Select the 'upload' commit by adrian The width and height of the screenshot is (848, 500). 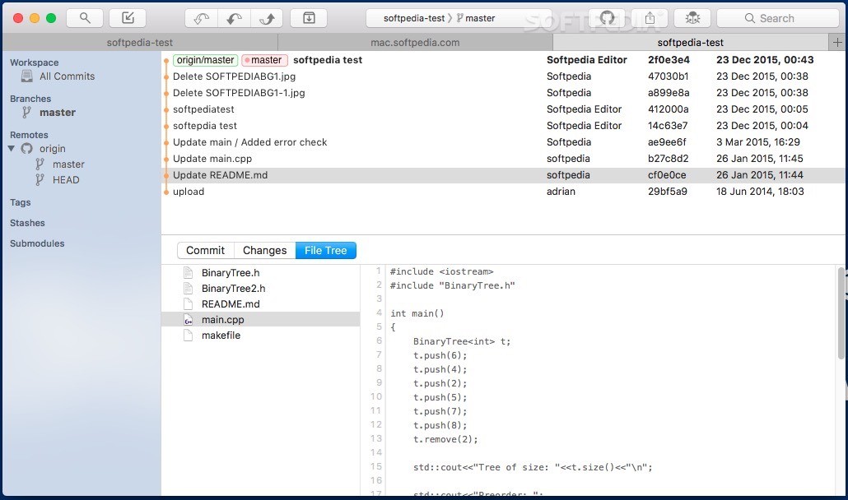pyautogui.click(x=504, y=192)
